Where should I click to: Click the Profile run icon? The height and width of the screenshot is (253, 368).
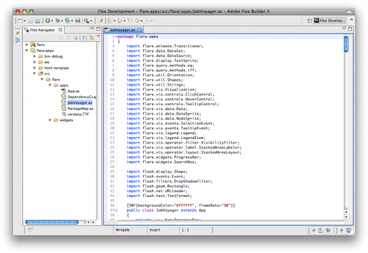tap(68, 21)
